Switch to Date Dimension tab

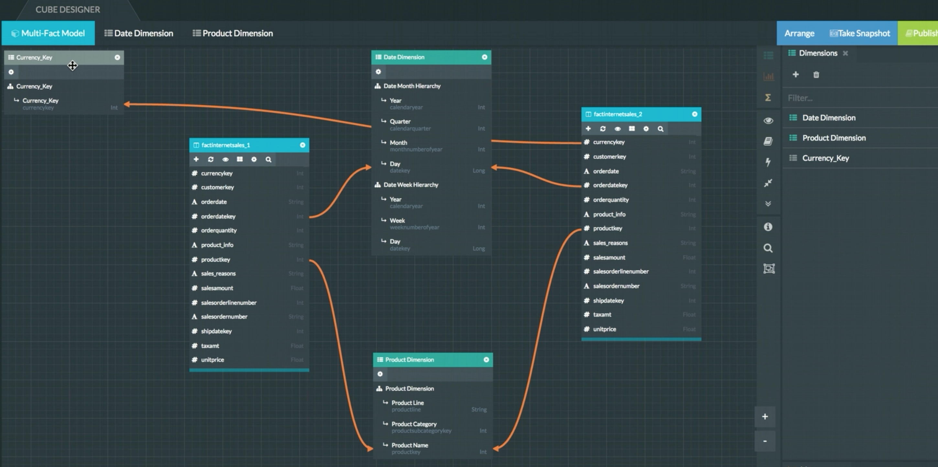[139, 33]
